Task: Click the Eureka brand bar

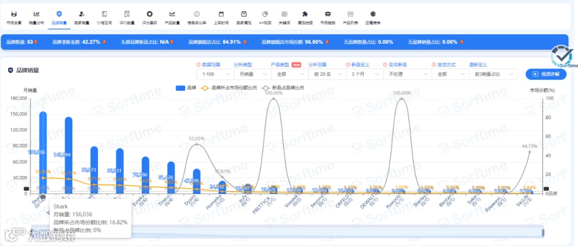Action: (x=146, y=175)
